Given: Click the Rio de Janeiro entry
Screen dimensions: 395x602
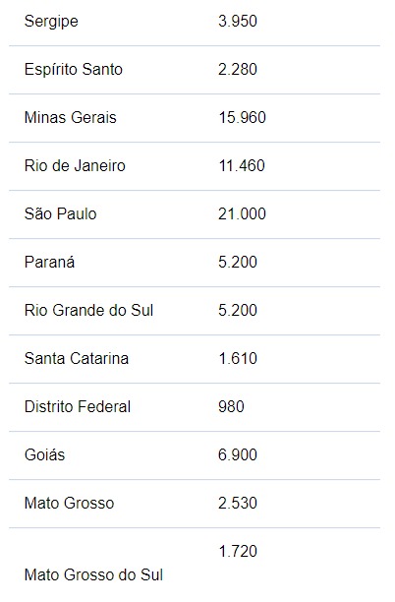Looking at the screenshot, I should pyautogui.click(x=75, y=166).
